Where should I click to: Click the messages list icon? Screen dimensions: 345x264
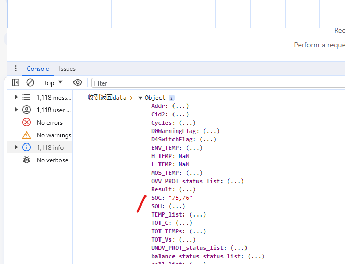click(27, 97)
